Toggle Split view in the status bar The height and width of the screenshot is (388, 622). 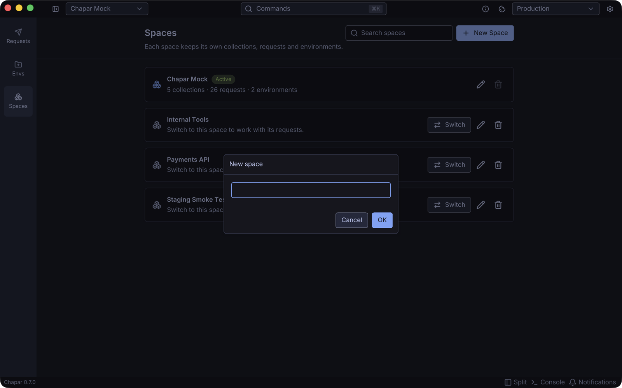(x=515, y=382)
